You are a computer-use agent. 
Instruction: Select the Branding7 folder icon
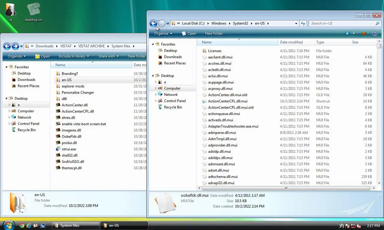click(58, 73)
